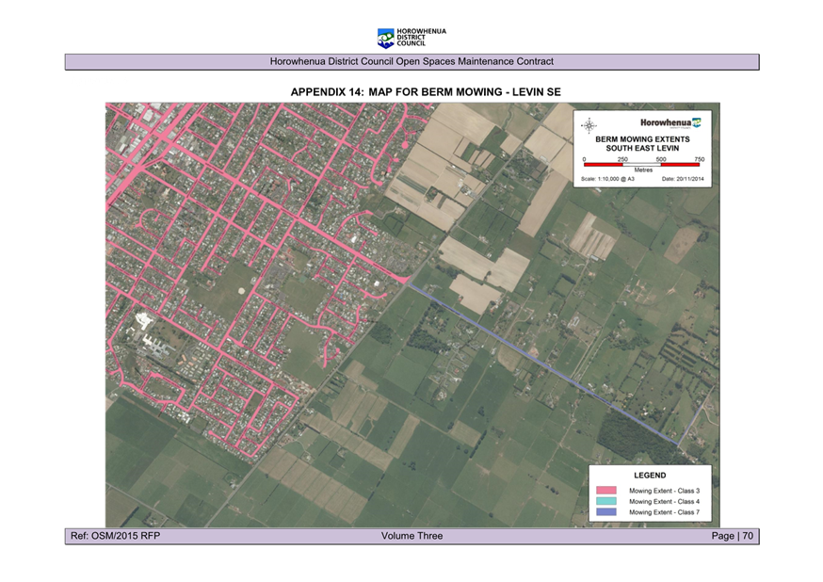Click the Horowhenua District Council logo
The height and width of the screenshot is (582, 823).
click(411, 38)
